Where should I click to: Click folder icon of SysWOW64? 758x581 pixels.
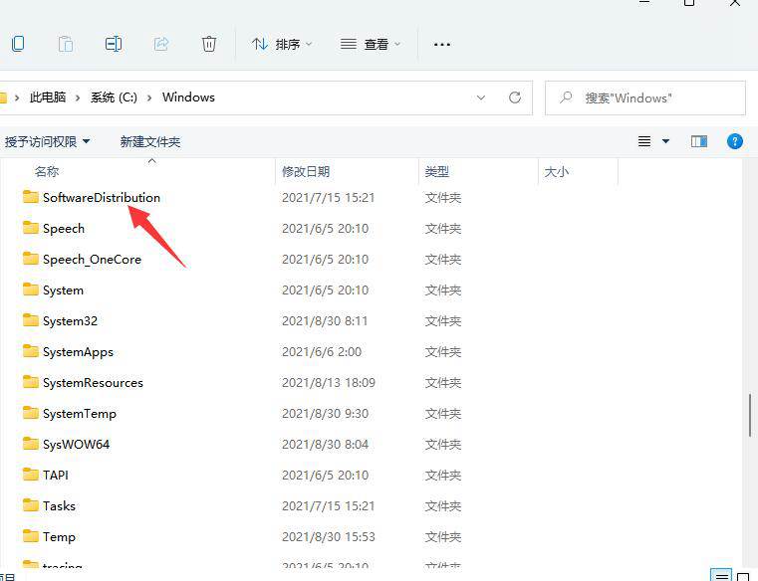(31, 444)
